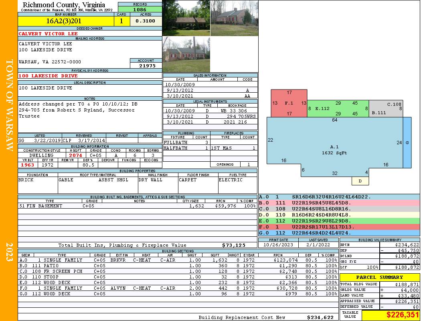Select built-ins total value $73,125
The width and height of the screenshot is (421, 321).
[x=234, y=245]
